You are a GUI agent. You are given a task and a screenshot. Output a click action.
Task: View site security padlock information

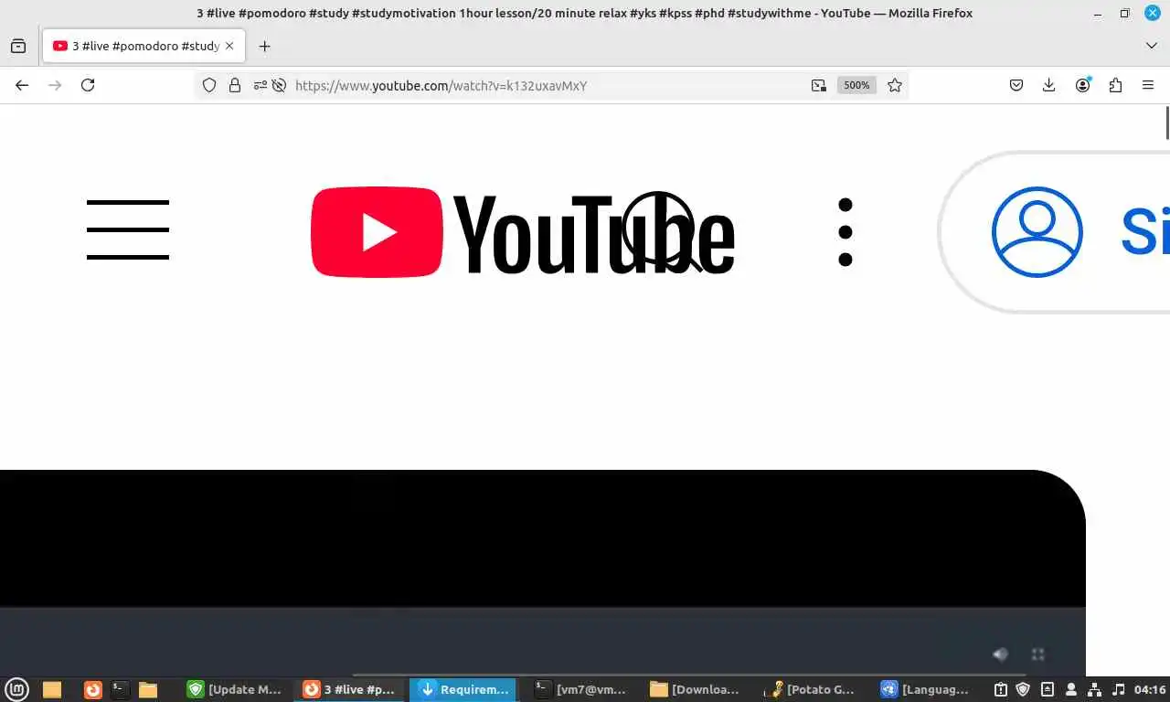click(x=235, y=85)
